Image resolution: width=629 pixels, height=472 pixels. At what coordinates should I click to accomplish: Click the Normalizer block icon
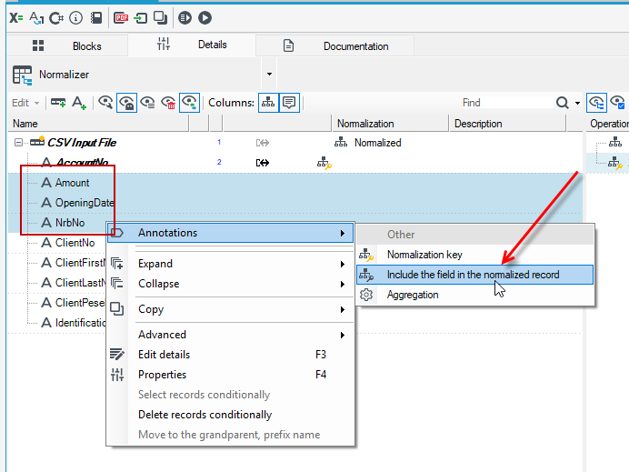pos(22,75)
